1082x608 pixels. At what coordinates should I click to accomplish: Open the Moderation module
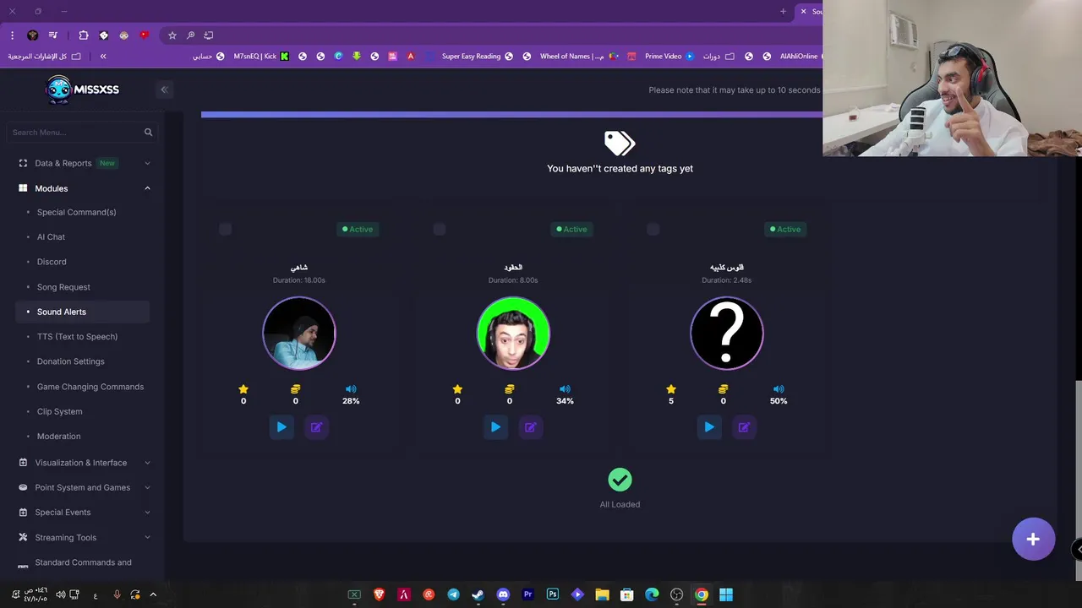(59, 437)
